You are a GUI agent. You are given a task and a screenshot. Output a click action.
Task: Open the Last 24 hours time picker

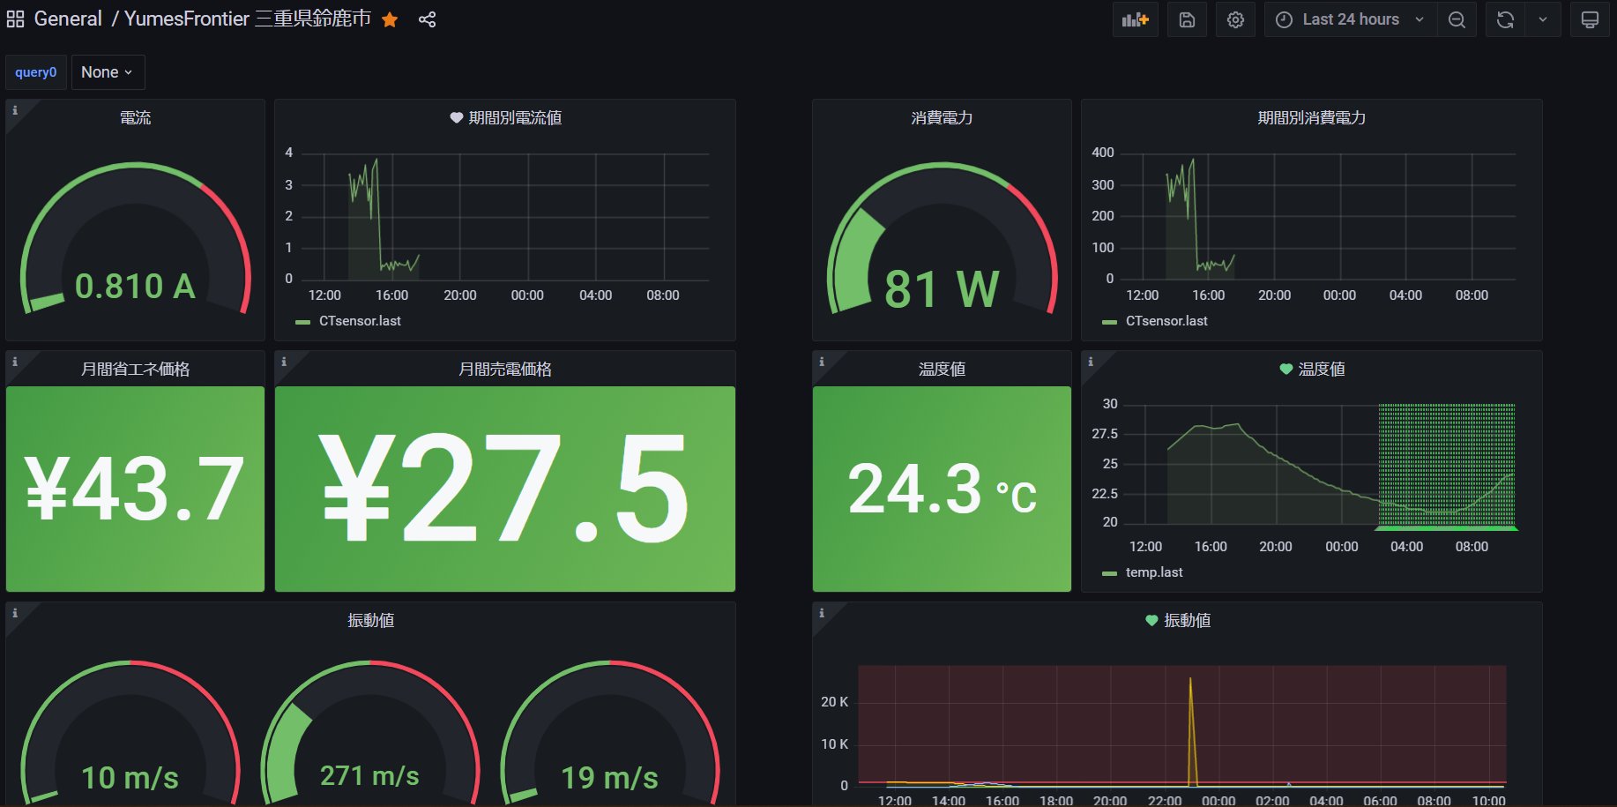pos(1351,19)
